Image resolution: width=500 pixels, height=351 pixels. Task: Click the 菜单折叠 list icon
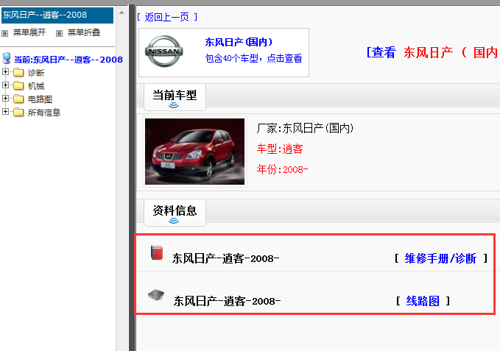[60, 33]
